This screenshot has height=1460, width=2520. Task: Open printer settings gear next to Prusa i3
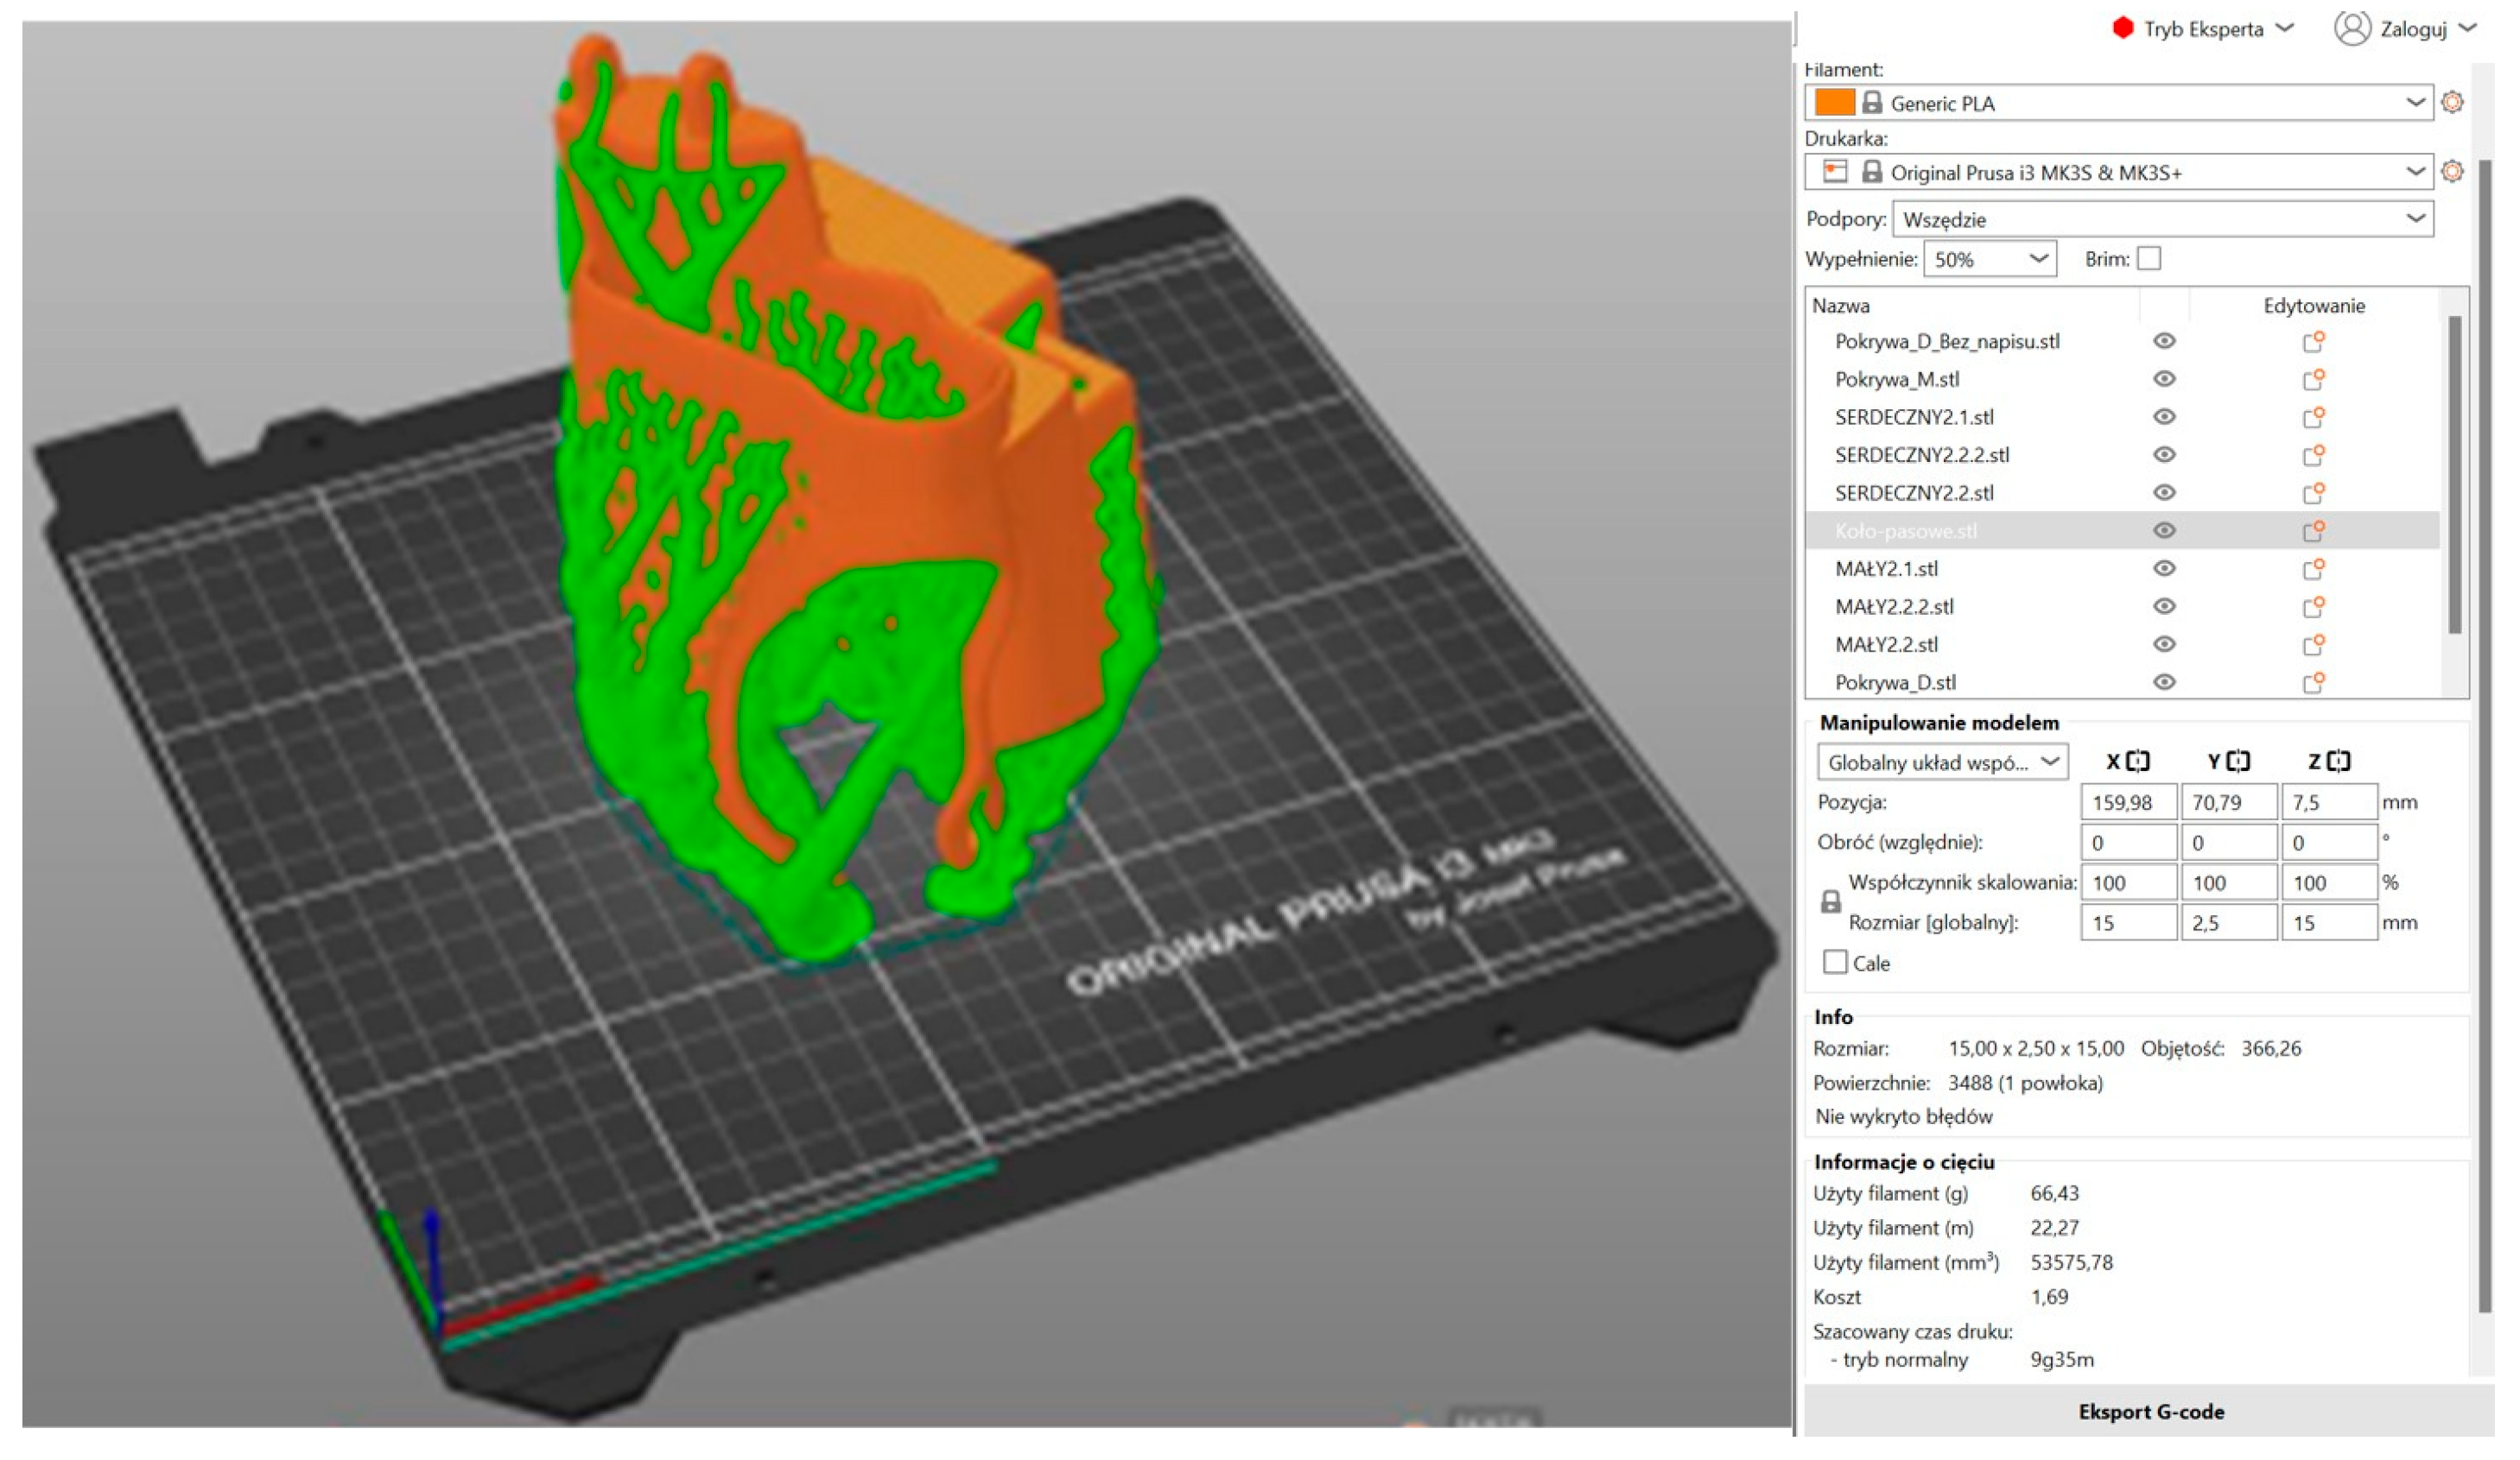coord(2452,172)
